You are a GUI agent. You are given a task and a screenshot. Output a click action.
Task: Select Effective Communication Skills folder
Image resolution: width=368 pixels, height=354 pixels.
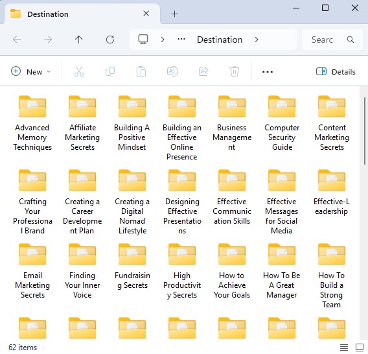click(x=232, y=197)
